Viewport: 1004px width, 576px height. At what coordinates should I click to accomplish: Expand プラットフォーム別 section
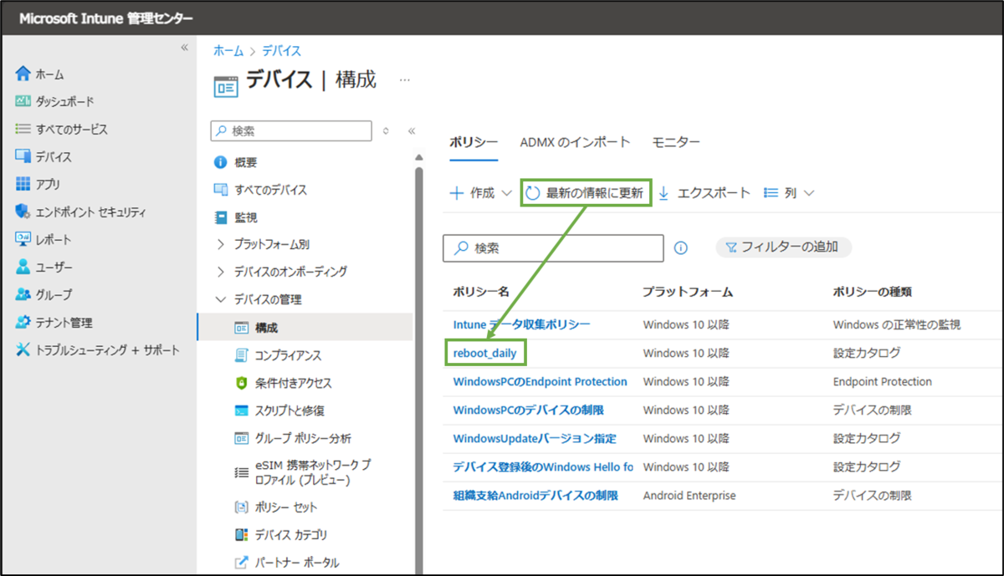(221, 245)
